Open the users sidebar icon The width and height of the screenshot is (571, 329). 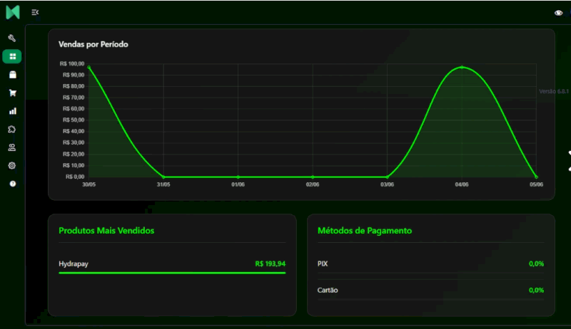click(12, 147)
